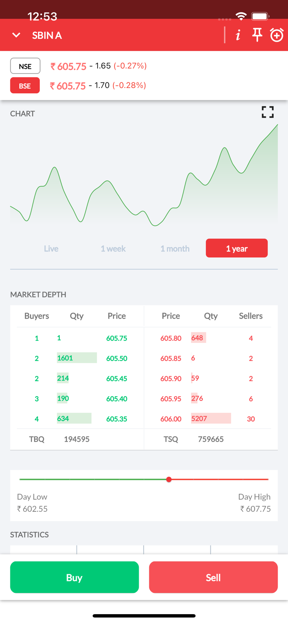Image resolution: width=288 pixels, height=623 pixels.
Task: Tap the best bid price 605.75
Action: point(116,338)
